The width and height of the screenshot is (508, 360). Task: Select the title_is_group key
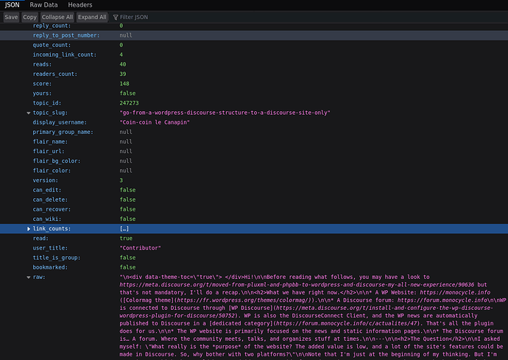57,258
